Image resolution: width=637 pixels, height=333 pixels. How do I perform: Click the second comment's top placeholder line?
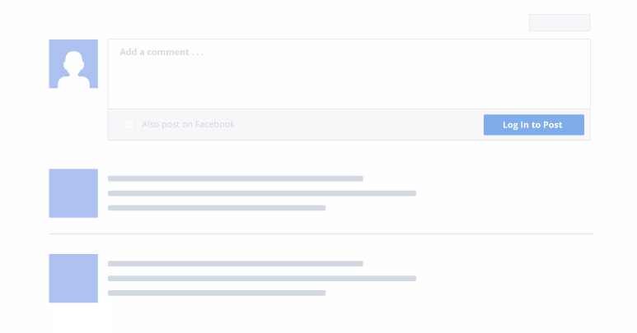pyautogui.click(x=235, y=264)
